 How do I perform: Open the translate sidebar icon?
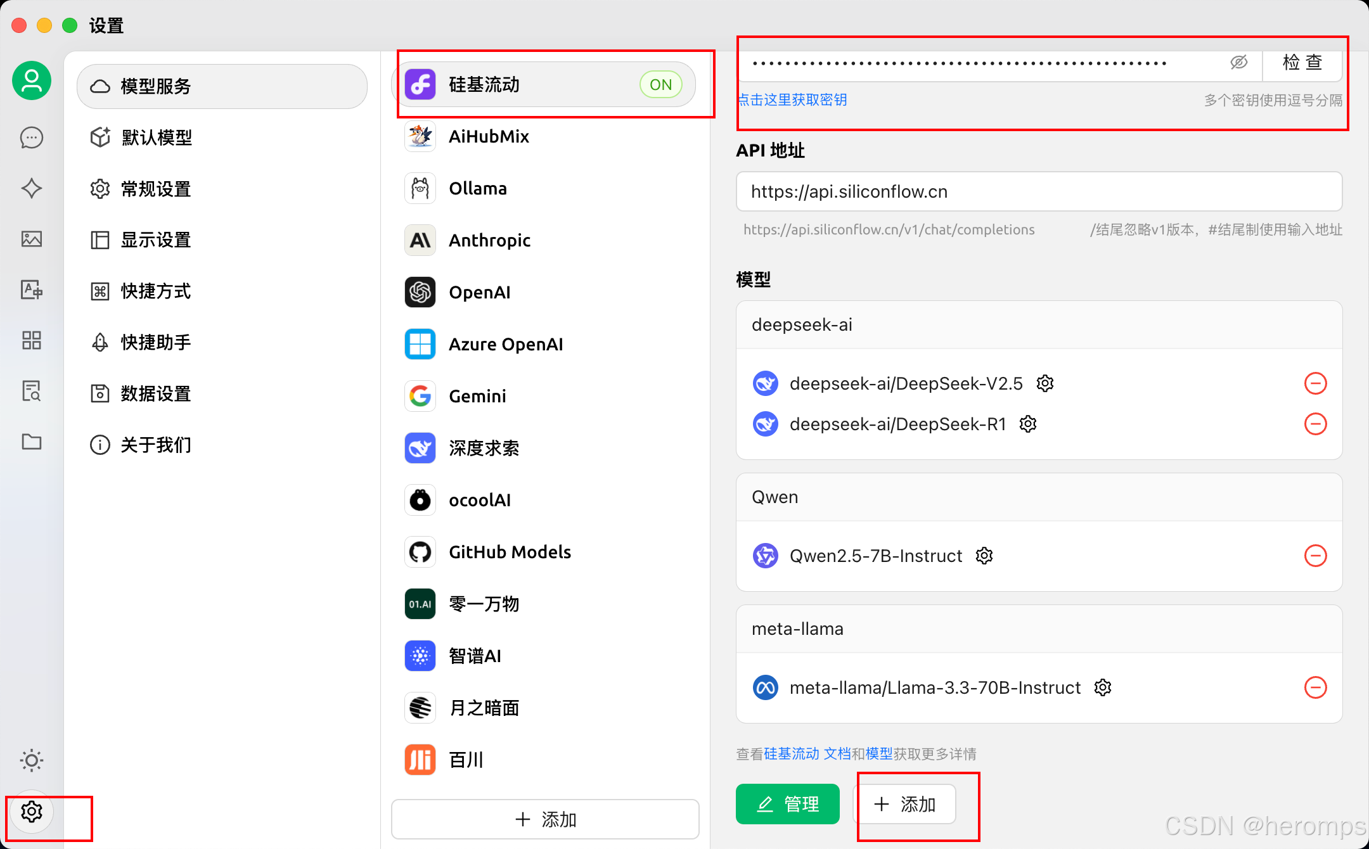[31, 290]
